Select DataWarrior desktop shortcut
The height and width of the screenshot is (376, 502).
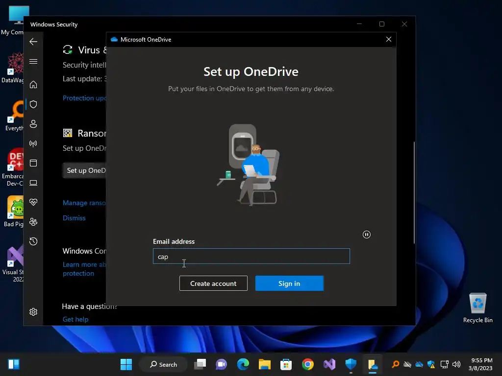pyautogui.click(x=13, y=68)
